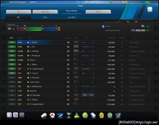Click the blue DF segment of position bar
159x125 pixels.
[x=48, y=29]
